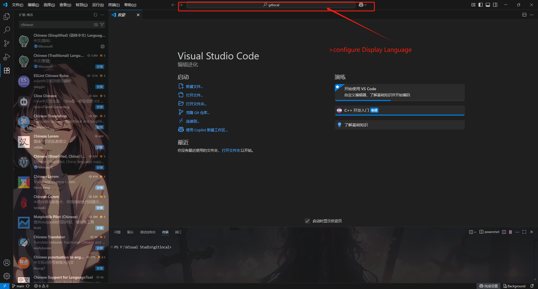Open the Manage gear in activity bar

pos(7,276)
